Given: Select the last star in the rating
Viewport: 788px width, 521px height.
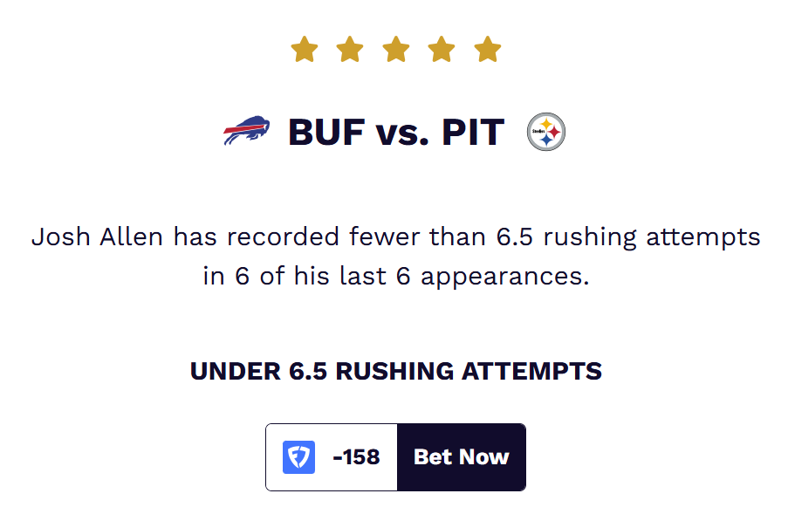Looking at the screenshot, I should (488, 50).
